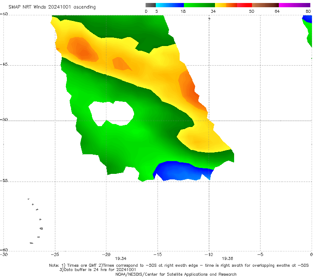Click the latitude label '-45'

coord(4,64)
